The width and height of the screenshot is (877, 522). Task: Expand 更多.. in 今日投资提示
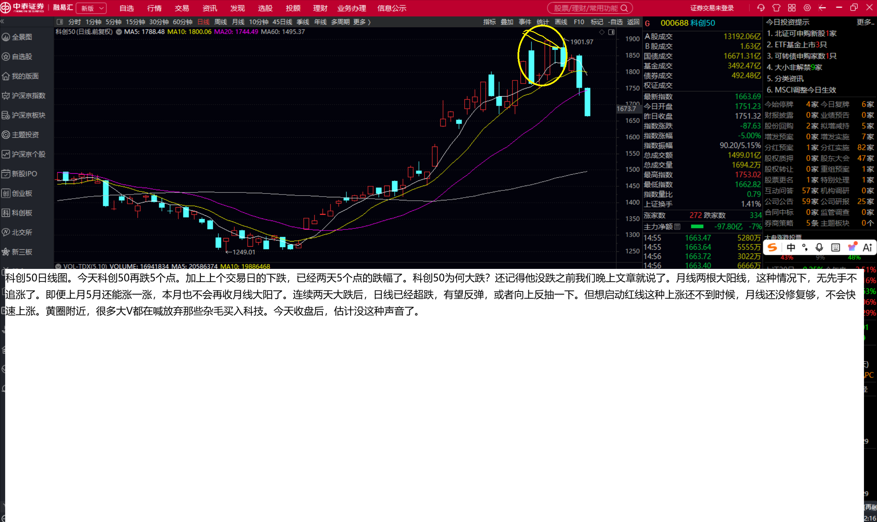[865, 22]
